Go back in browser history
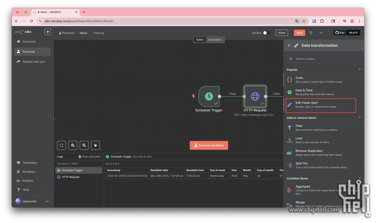376x223 pixels. (x=16, y=21)
